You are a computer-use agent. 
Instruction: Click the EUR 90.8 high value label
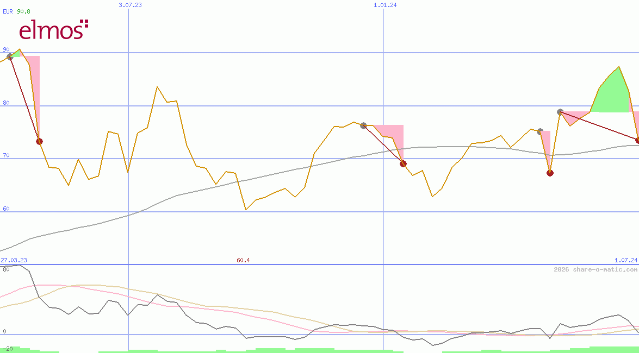coord(17,11)
